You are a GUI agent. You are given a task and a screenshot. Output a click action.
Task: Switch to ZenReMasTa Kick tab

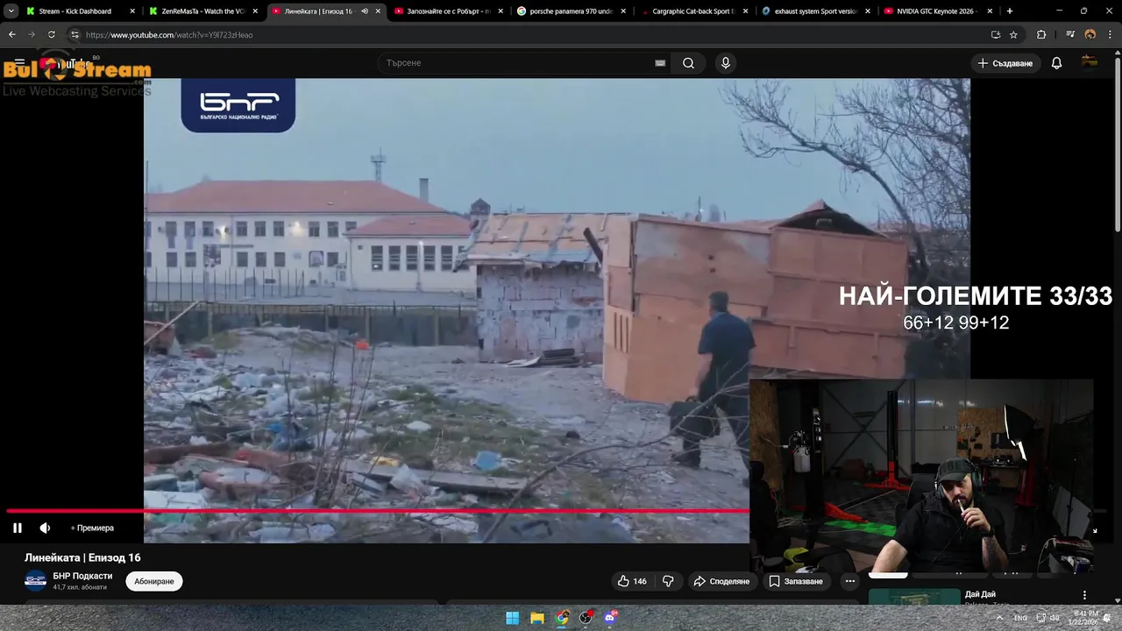202,11
